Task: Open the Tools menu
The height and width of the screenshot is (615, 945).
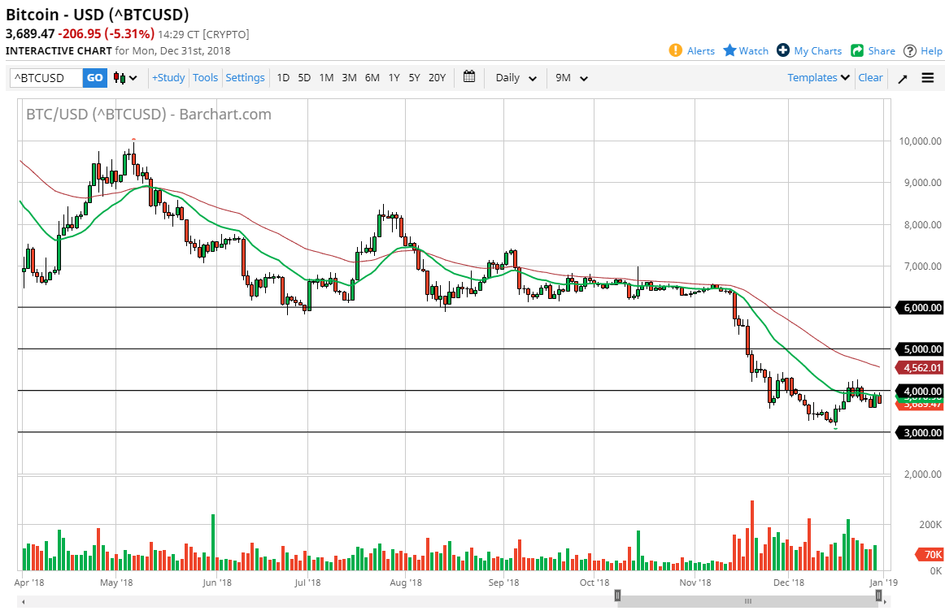Action: [x=205, y=77]
